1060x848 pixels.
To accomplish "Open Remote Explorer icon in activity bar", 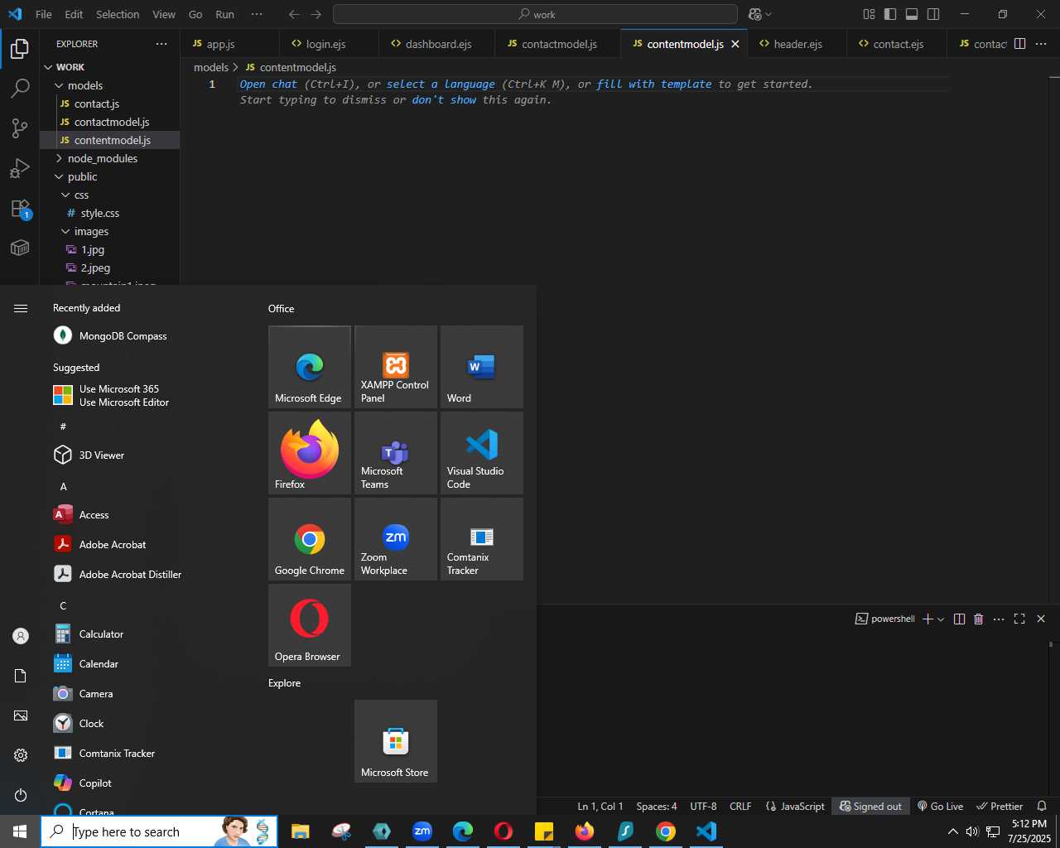I will tap(20, 248).
